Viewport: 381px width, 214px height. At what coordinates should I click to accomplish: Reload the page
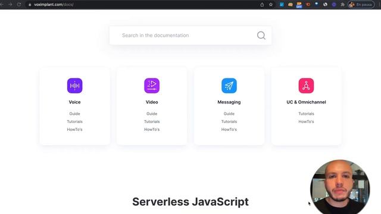pos(19,4)
